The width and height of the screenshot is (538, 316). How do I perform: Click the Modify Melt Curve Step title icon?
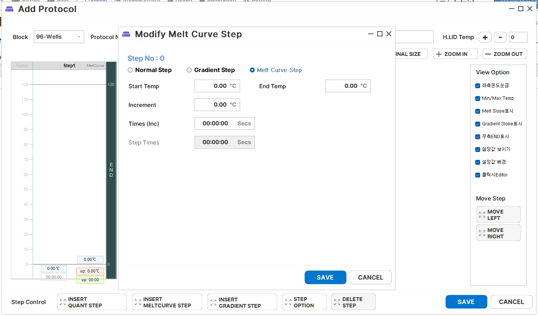[x=126, y=34]
